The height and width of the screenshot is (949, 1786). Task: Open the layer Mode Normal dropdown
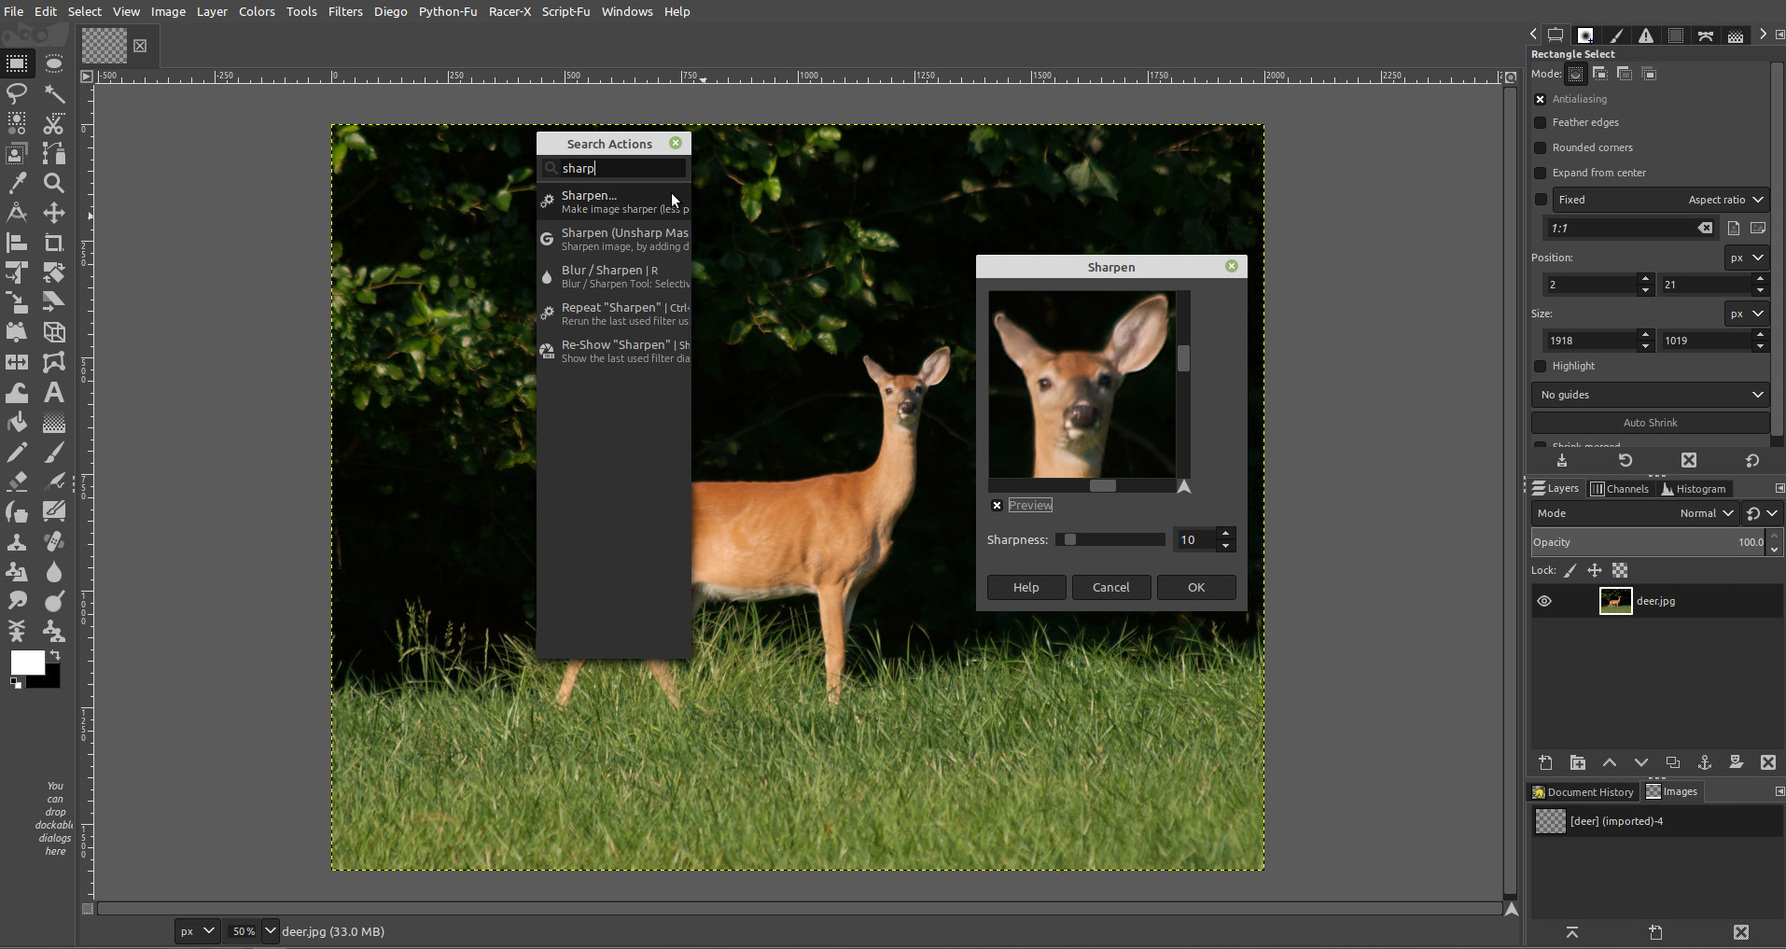[1634, 513]
